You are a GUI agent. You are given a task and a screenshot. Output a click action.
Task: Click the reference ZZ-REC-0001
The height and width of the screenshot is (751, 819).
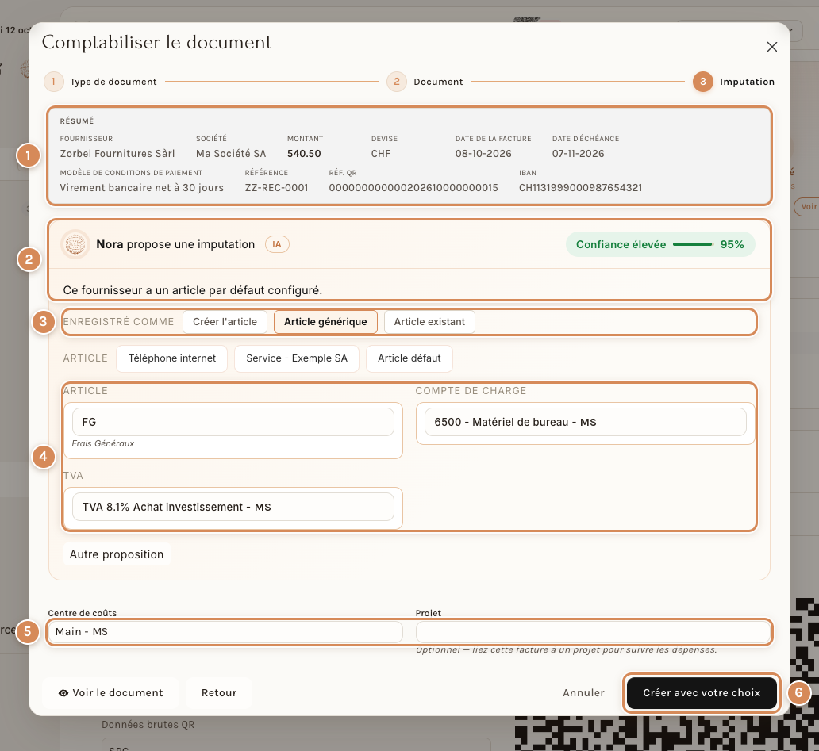276,188
